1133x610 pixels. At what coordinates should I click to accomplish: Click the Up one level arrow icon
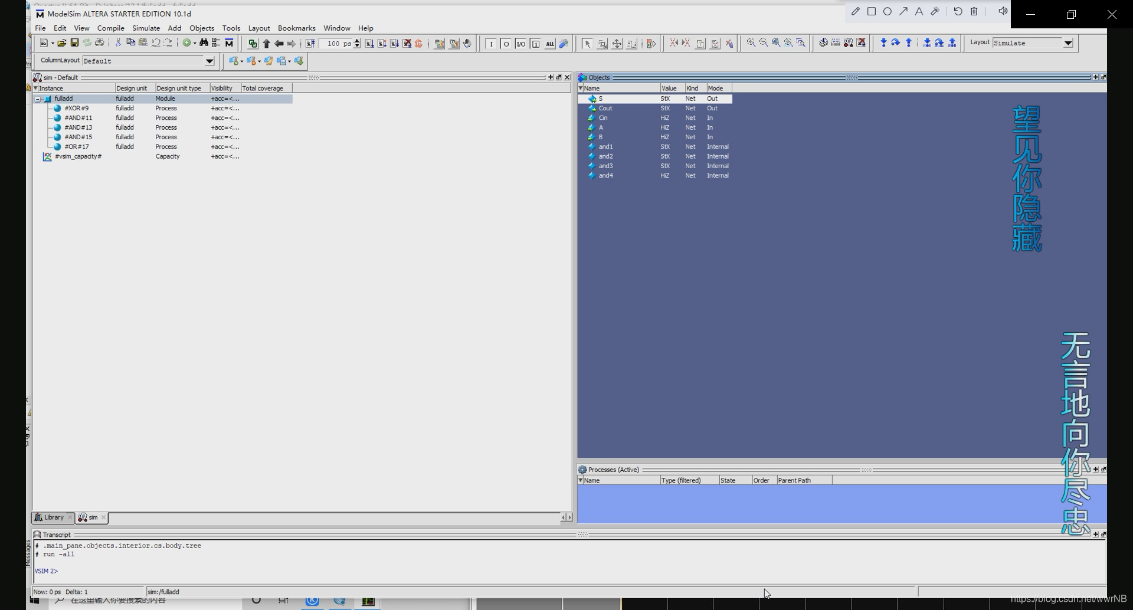266,43
